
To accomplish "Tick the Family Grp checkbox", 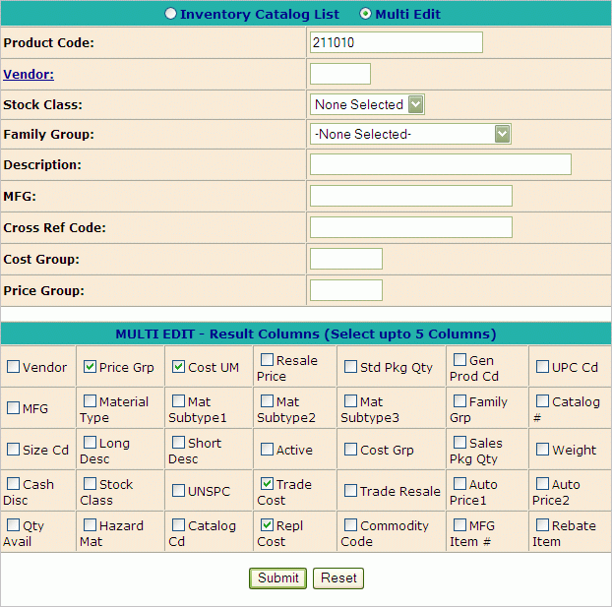I will [459, 400].
